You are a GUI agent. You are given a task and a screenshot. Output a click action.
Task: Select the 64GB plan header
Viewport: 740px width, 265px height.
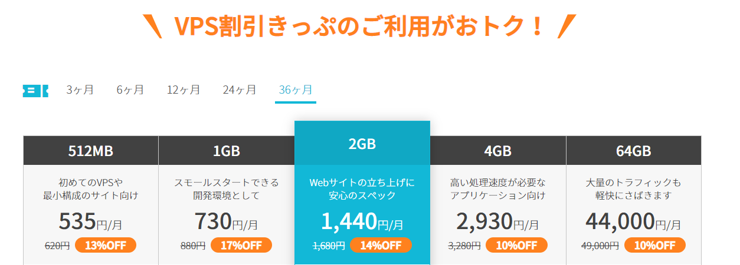pos(634,151)
